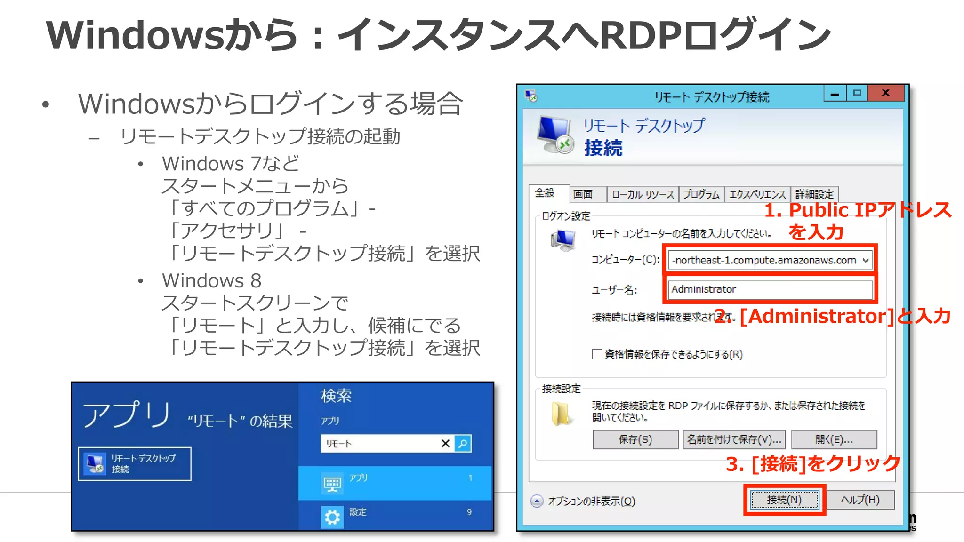Viewport: 964px width, 542px height.
Task: Maximize the リモート デスクトップ接続 window
Action: pos(857,93)
